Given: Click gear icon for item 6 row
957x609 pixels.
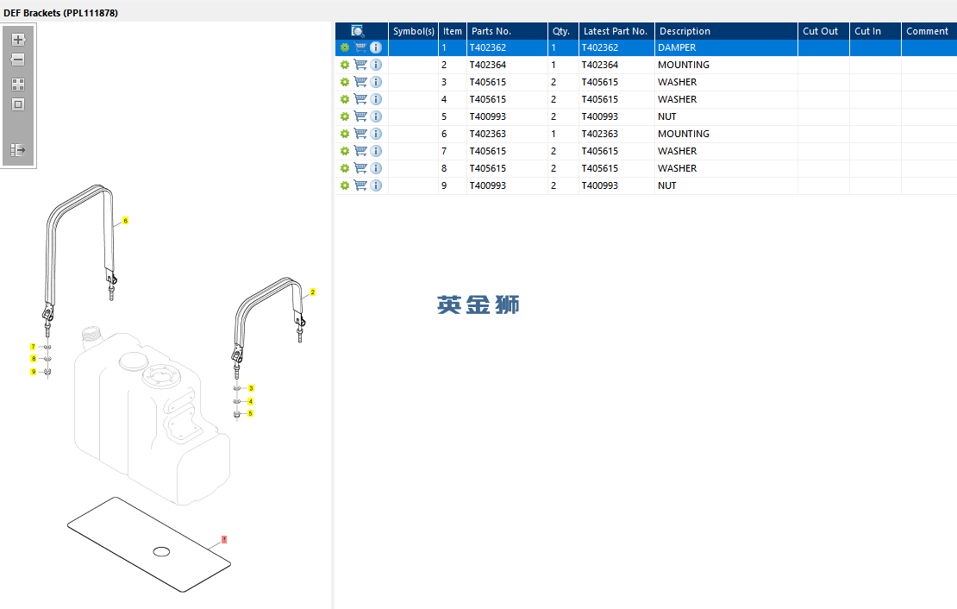Looking at the screenshot, I should pos(345,134).
